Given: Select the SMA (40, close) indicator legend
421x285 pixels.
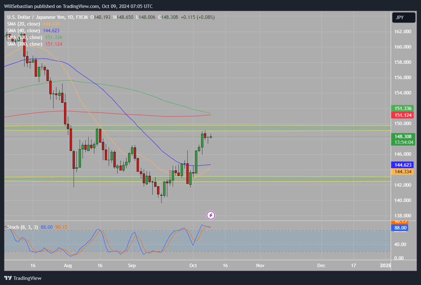Looking at the screenshot, I should click(x=24, y=31).
